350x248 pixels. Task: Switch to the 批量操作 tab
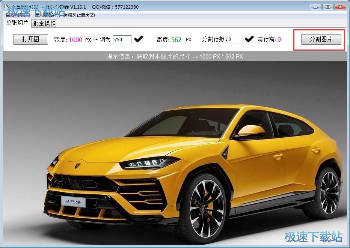tap(44, 23)
